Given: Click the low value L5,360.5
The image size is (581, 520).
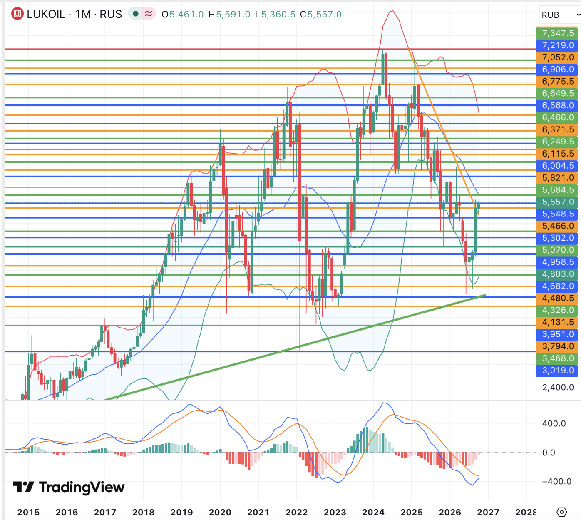Looking at the screenshot, I should pos(275,15).
